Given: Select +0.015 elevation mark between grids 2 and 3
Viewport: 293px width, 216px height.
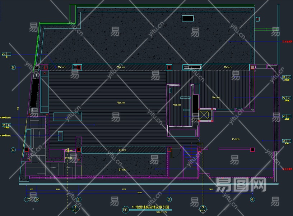Looking at the screenshot, I should point(121,67).
